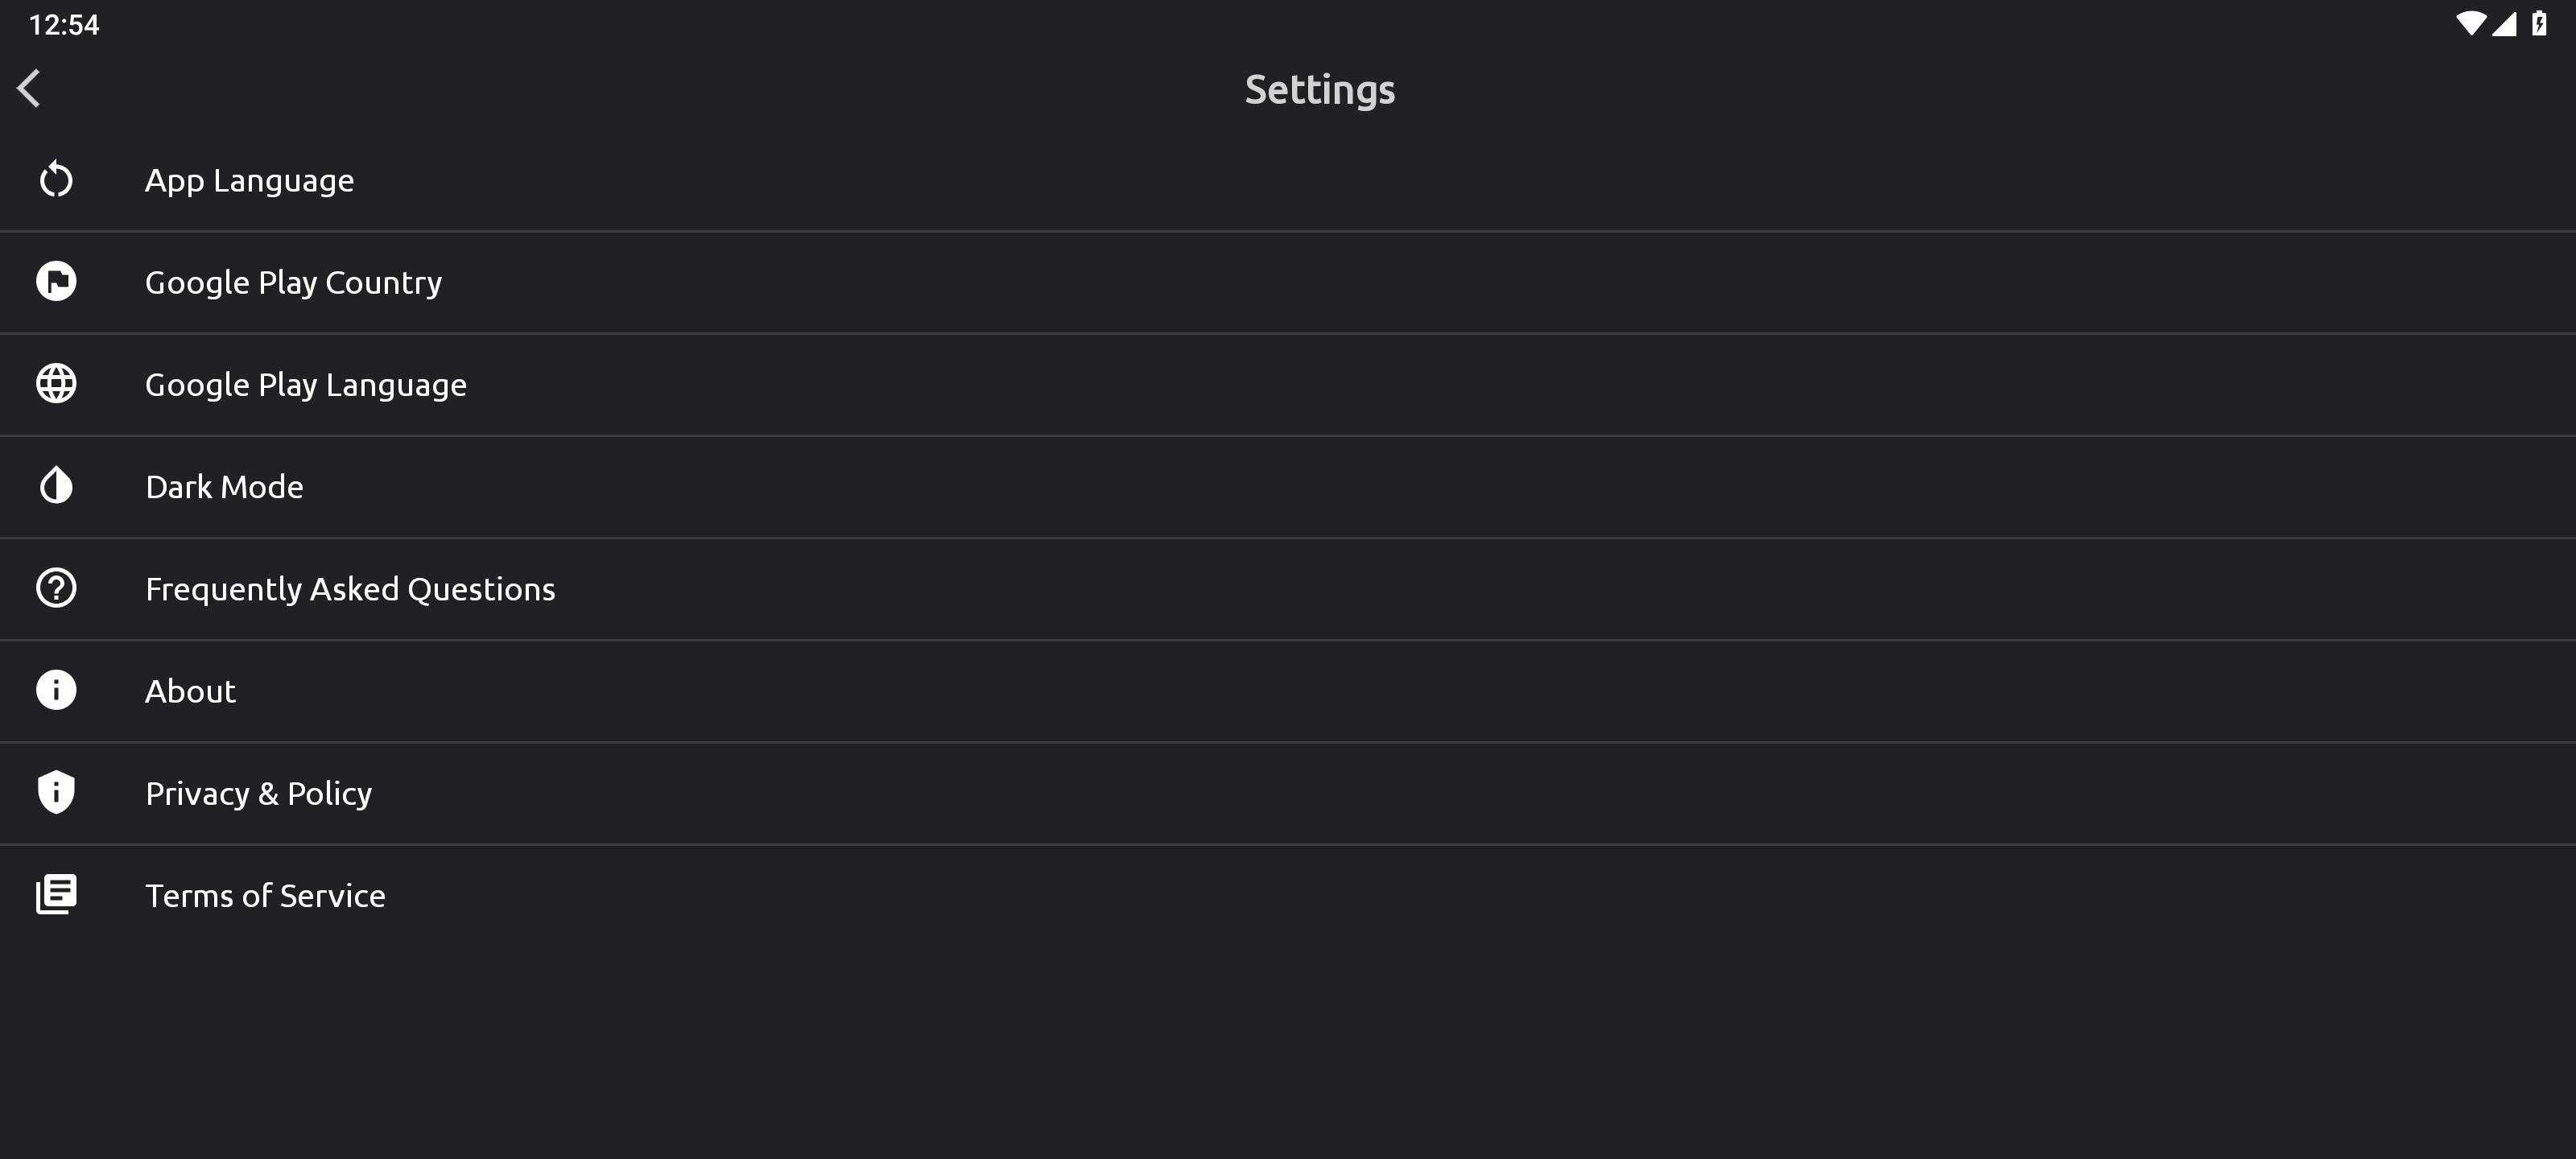The height and width of the screenshot is (1159, 2576).
Task: Open the About entry
Action: pos(190,691)
